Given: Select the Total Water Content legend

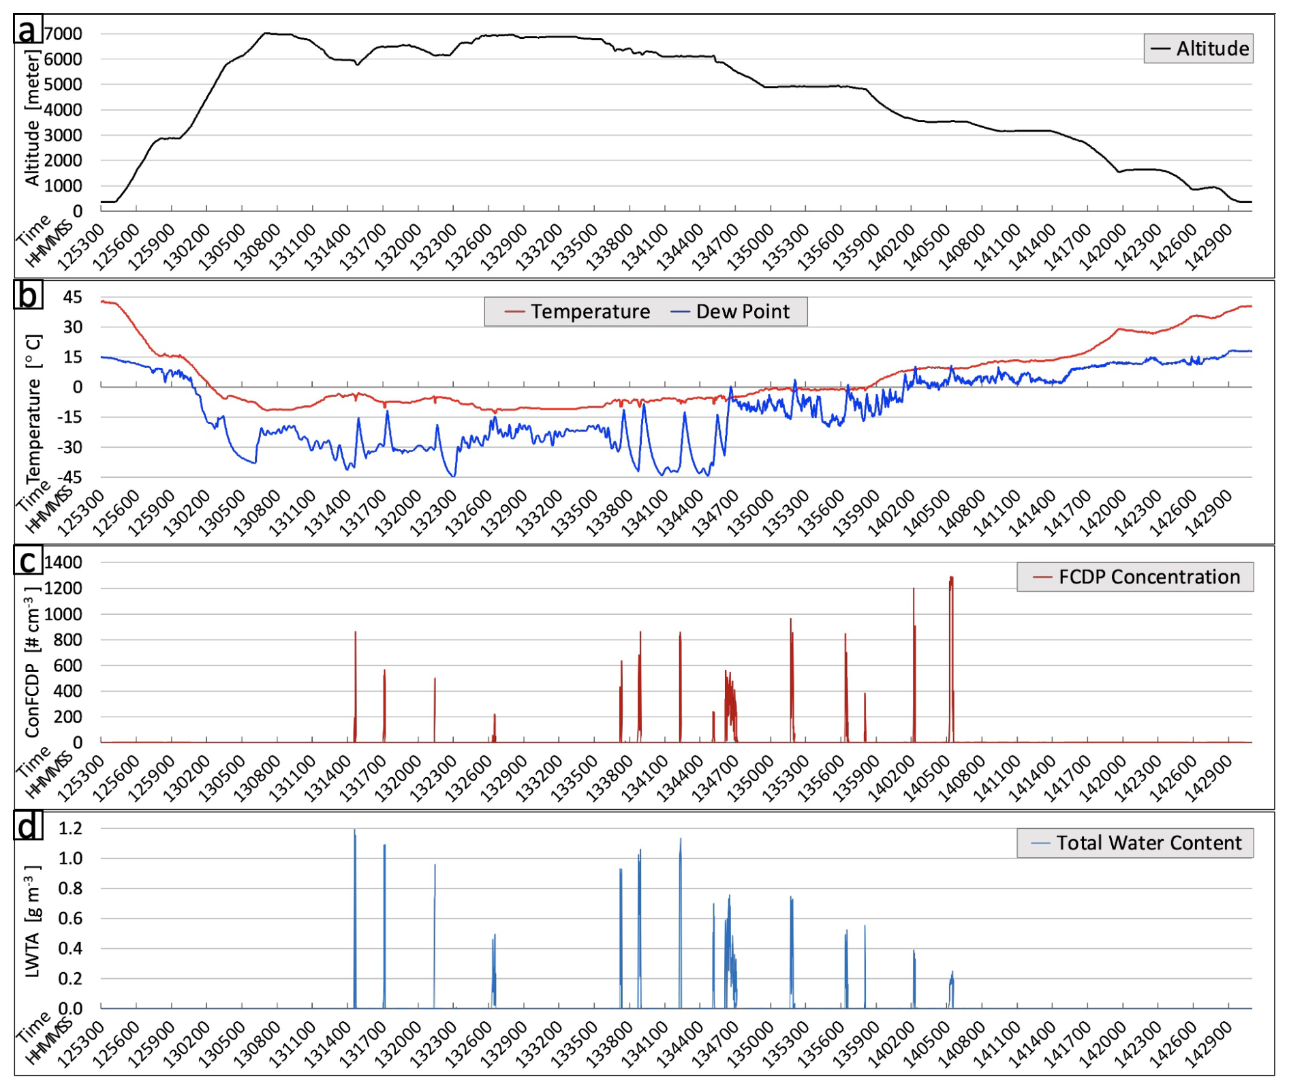Looking at the screenshot, I should tap(1134, 843).
